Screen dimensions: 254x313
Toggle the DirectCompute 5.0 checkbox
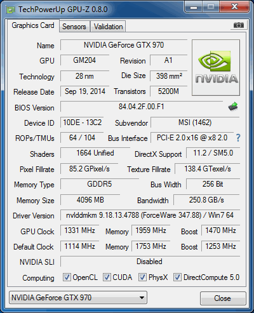tap(177, 277)
